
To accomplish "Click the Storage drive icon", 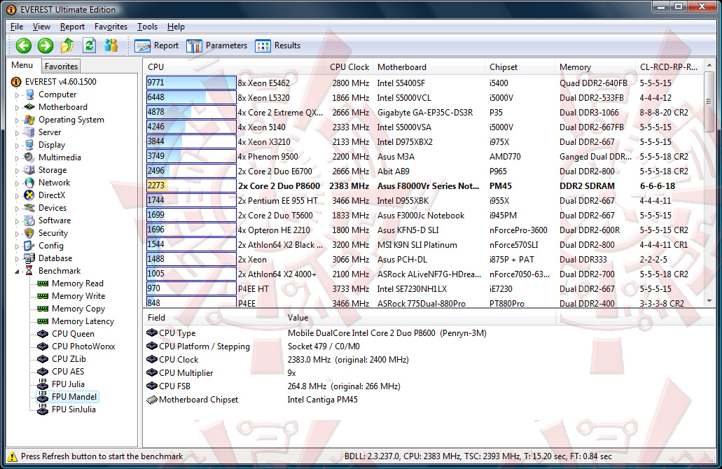I will pyautogui.click(x=30, y=170).
